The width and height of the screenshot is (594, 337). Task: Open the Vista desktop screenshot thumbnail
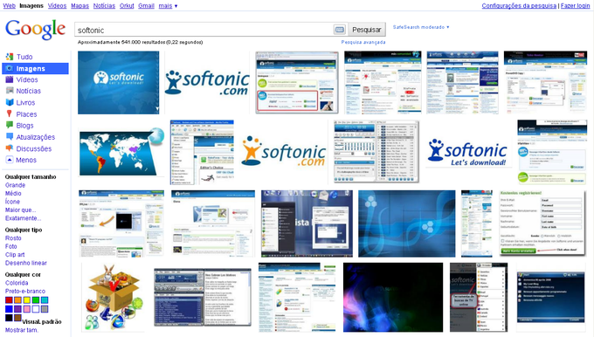click(307, 224)
